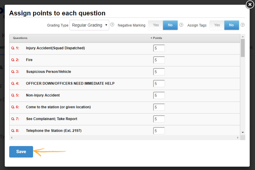
Task: Set Negative Marking to No
Action: tap(170, 25)
